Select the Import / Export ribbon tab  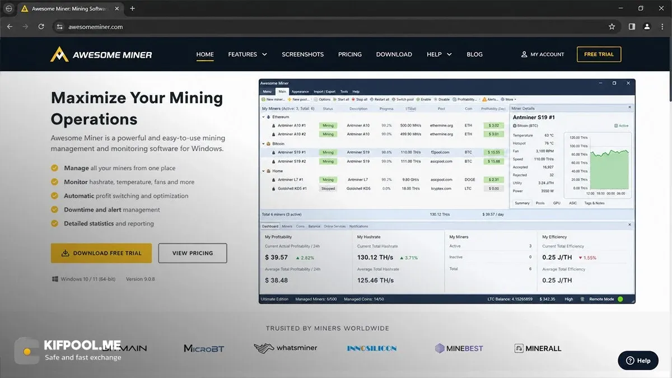pyautogui.click(x=324, y=91)
